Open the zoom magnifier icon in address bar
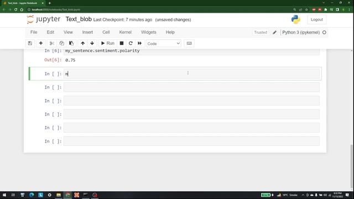354x199 pixels. point(295,10)
